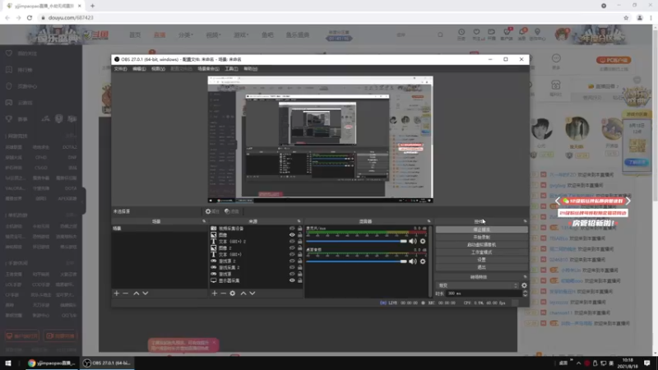The width and height of the screenshot is (658, 370).
Task: Expand the 视频 dropdown in Douyu navigation
Action: 213,35
